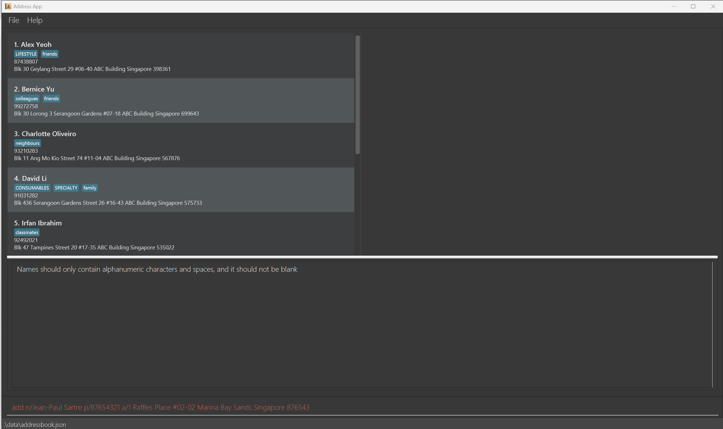The height and width of the screenshot is (429, 723).
Task: Click the family tag on David Li
Action: pyautogui.click(x=90, y=188)
